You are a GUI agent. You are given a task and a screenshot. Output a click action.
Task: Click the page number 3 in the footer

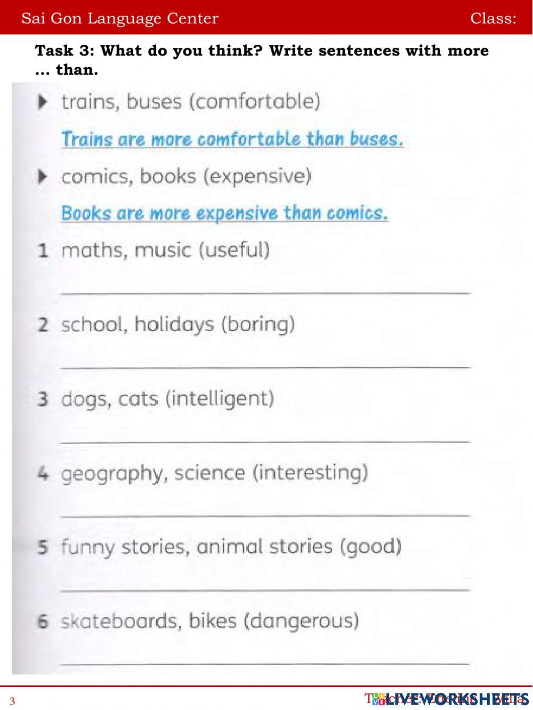pyautogui.click(x=12, y=701)
